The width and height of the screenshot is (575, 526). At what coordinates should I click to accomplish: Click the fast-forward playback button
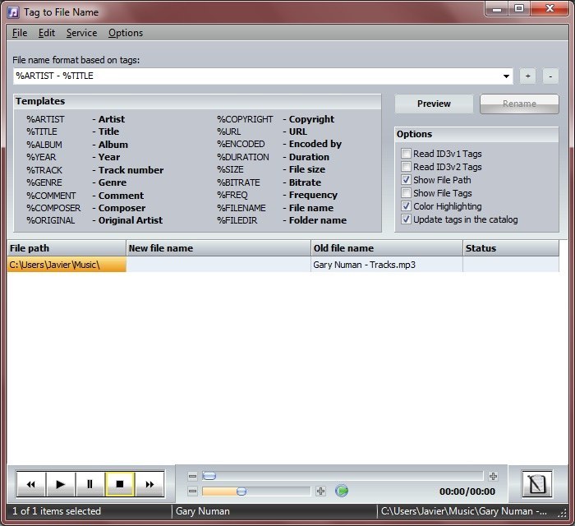(149, 484)
